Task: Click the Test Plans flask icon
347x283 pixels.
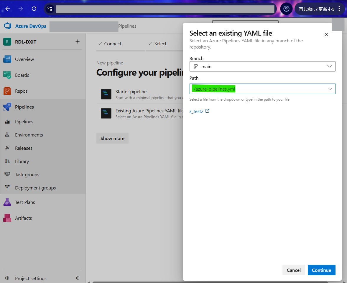Action: click(7, 202)
